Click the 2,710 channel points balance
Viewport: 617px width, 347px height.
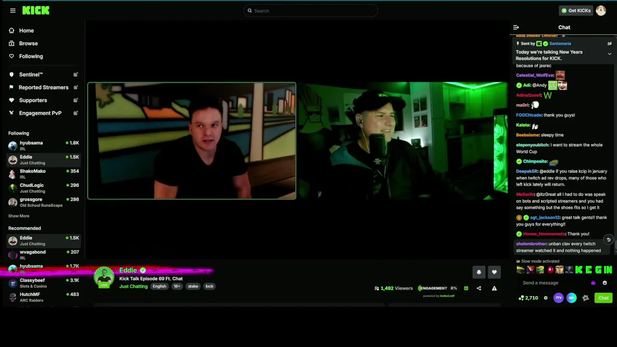(528, 298)
